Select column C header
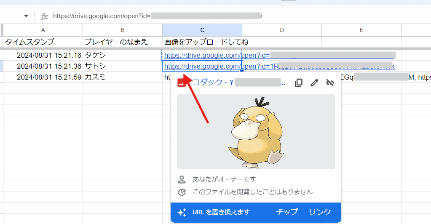Screen dimensions: 431x224 coord(202,30)
